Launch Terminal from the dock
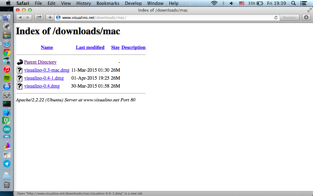 pos(7,104)
